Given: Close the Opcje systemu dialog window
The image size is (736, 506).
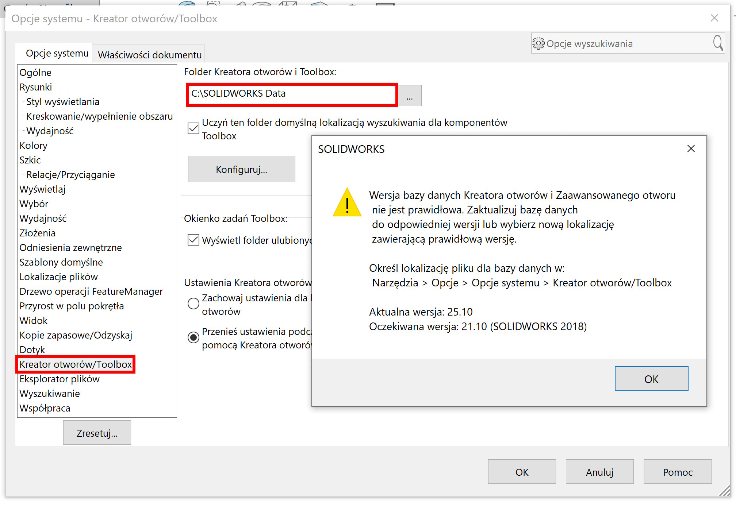Looking at the screenshot, I should coord(714,18).
